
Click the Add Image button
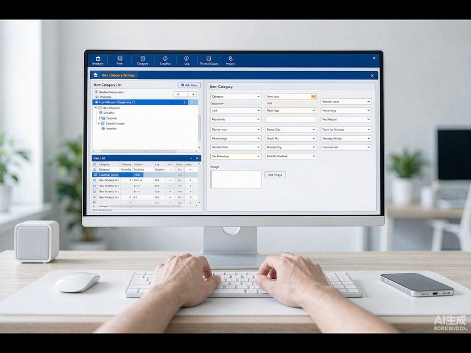[x=275, y=175]
